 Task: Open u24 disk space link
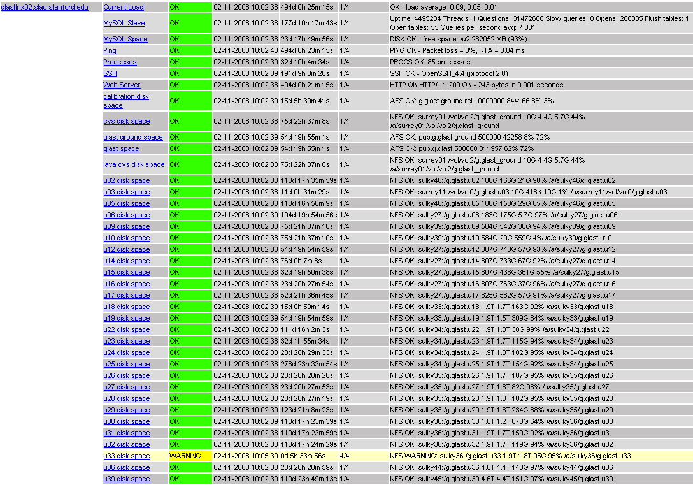127,353
